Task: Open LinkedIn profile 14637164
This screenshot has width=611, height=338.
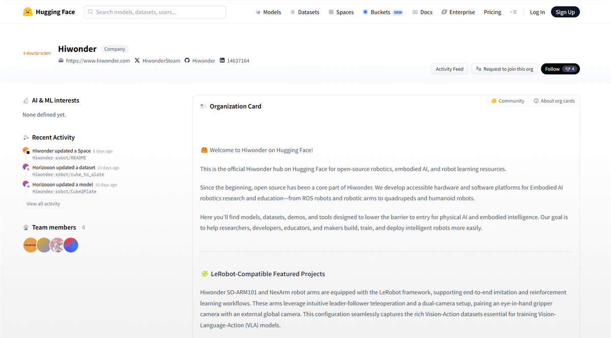Action: click(238, 60)
